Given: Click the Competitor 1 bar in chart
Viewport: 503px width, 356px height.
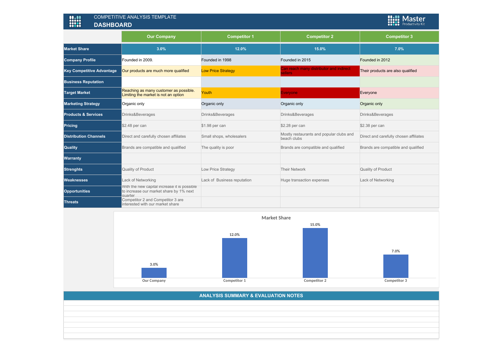Looking at the screenshot, I should [235, 258].
